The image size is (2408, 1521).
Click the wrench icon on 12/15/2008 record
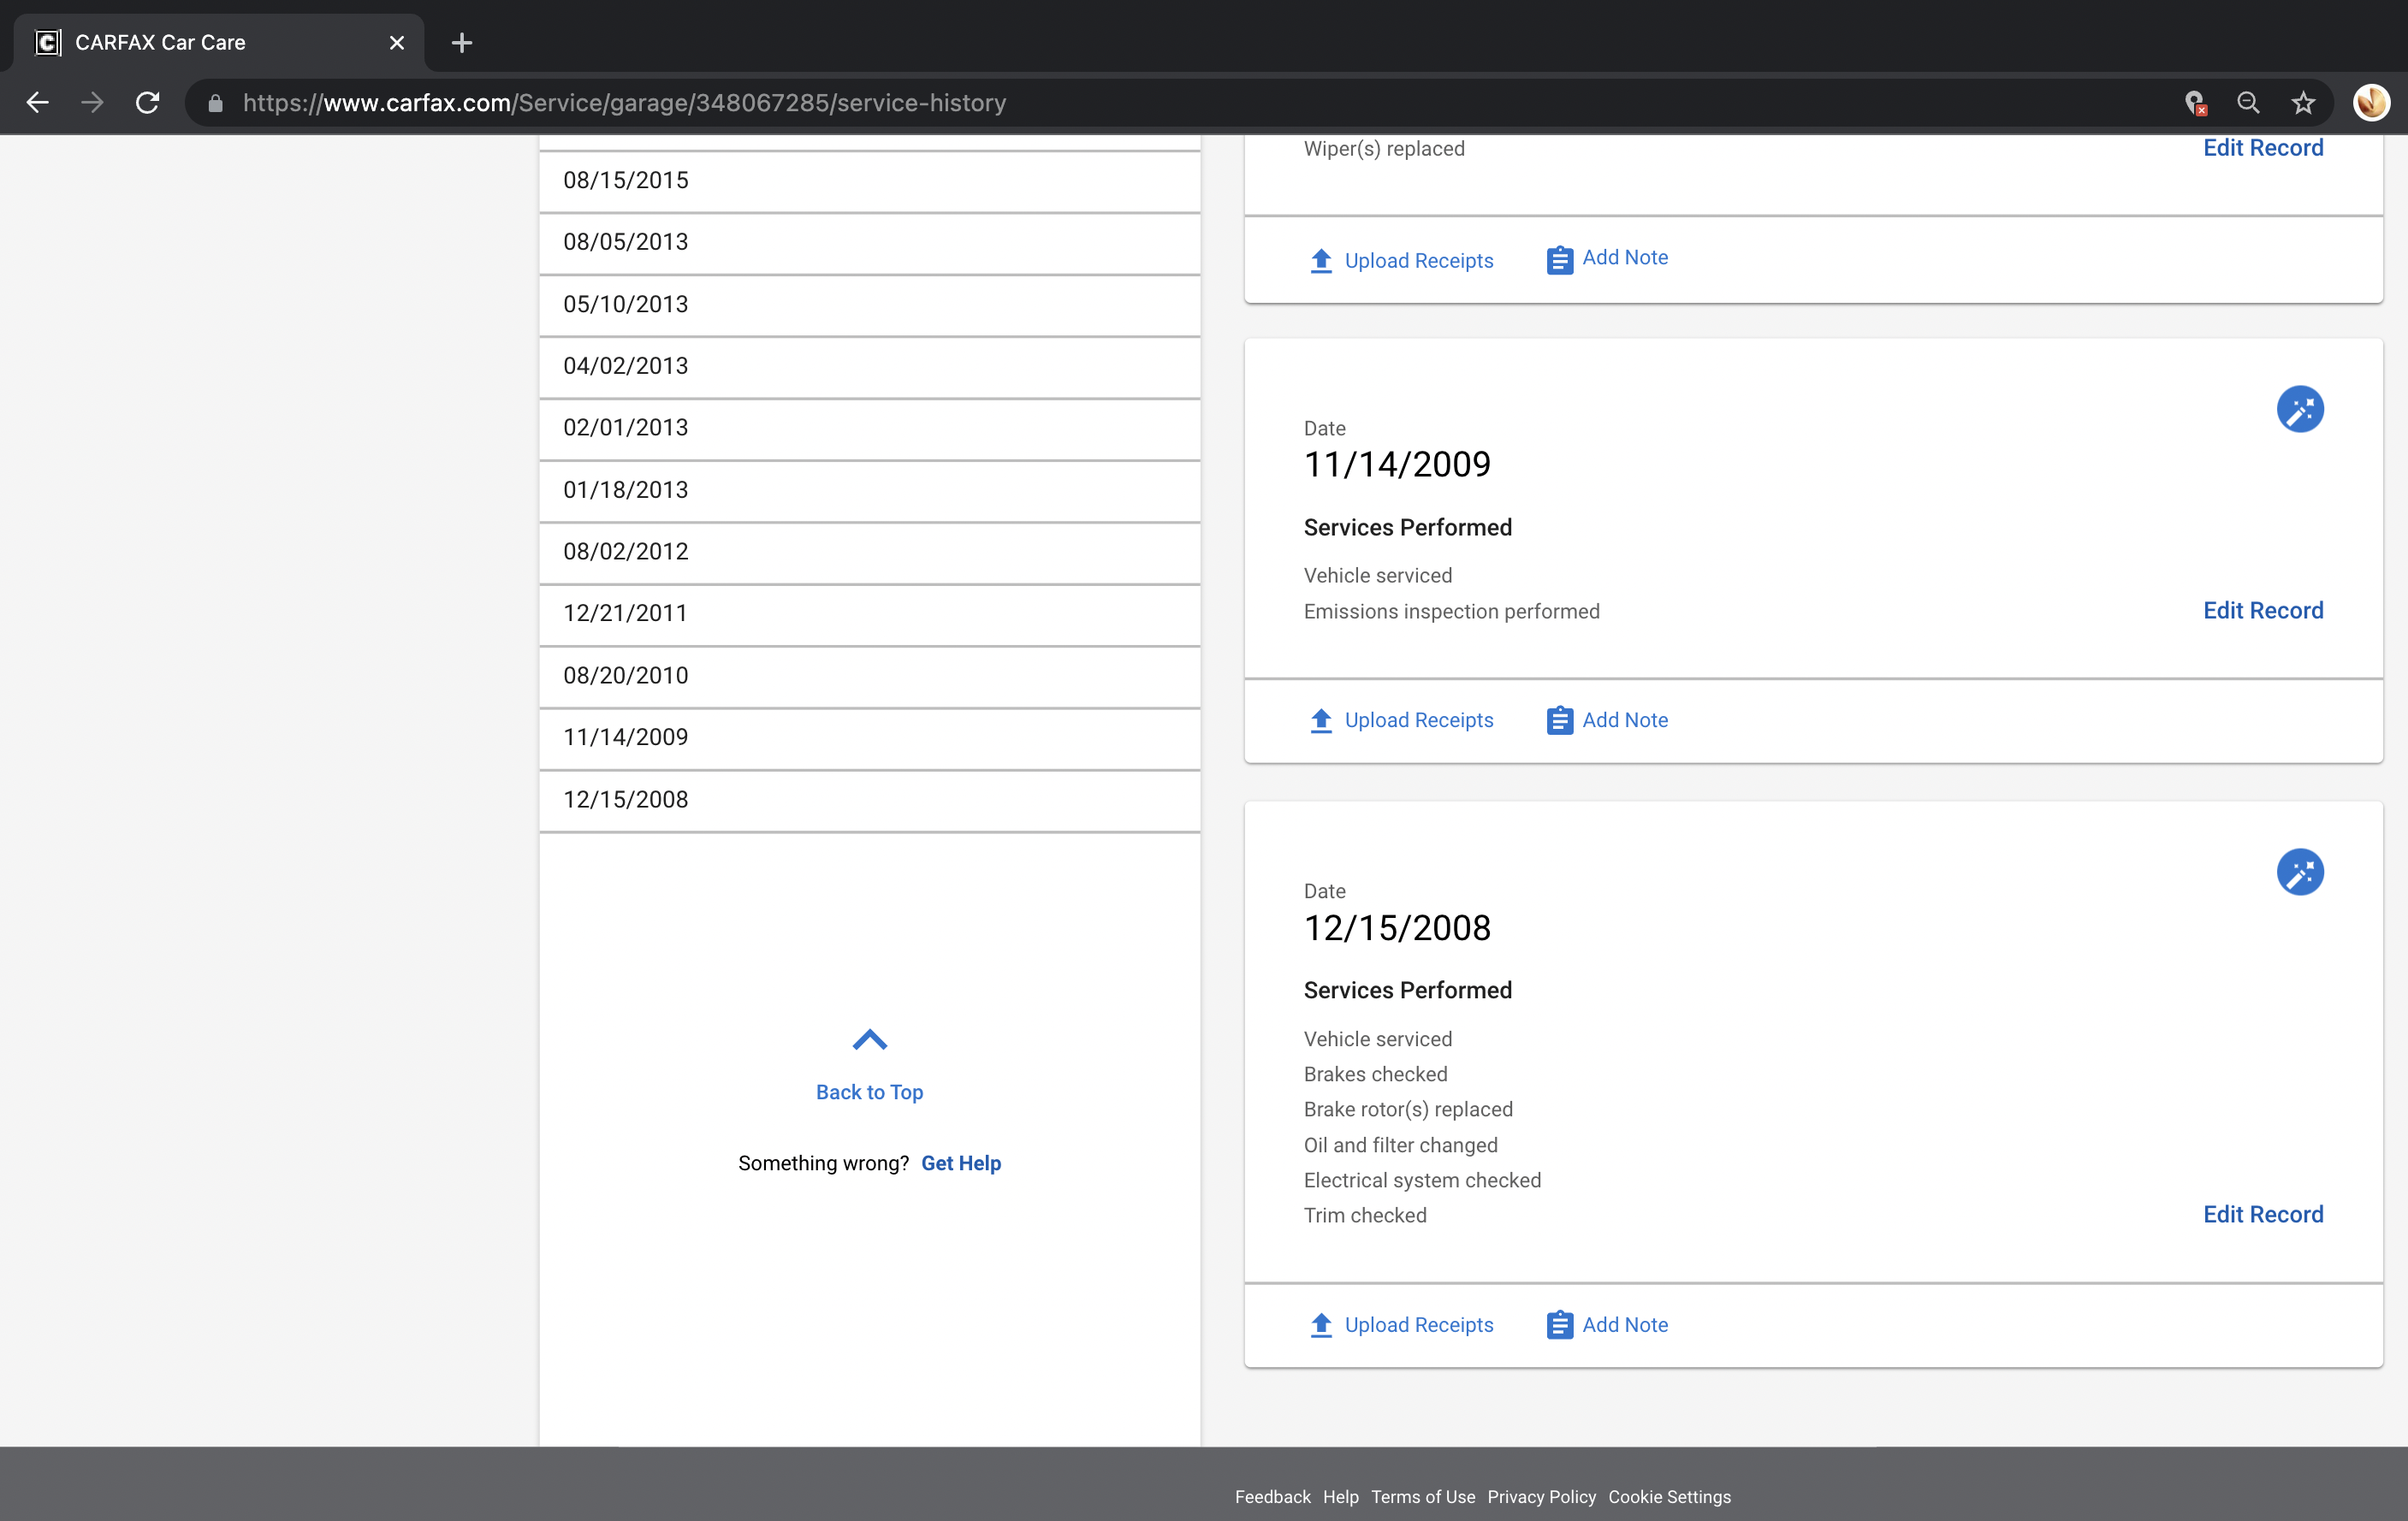pos(2299,872)
